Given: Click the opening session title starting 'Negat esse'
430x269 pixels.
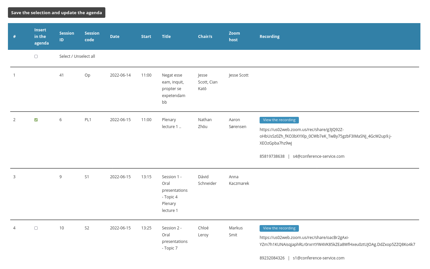Looking at the screenshot, I should (x=173, y=88).
